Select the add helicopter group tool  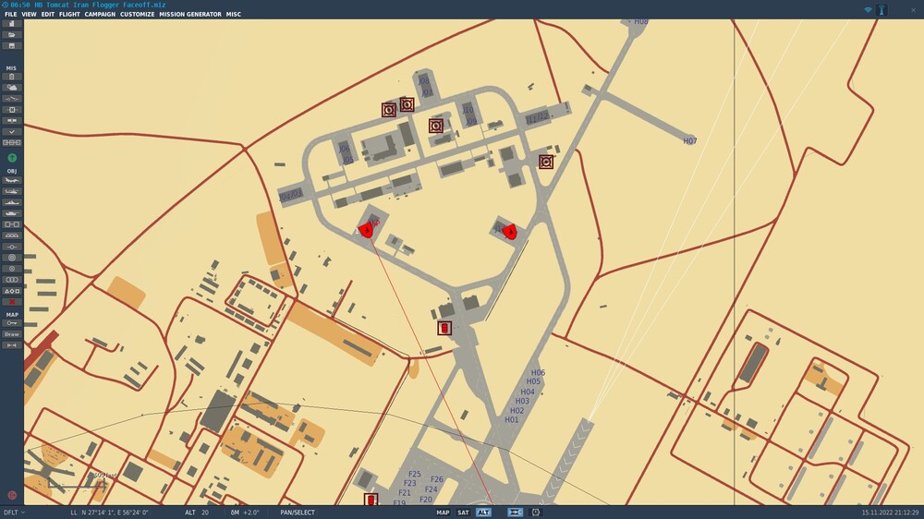(x=12, y=191)
